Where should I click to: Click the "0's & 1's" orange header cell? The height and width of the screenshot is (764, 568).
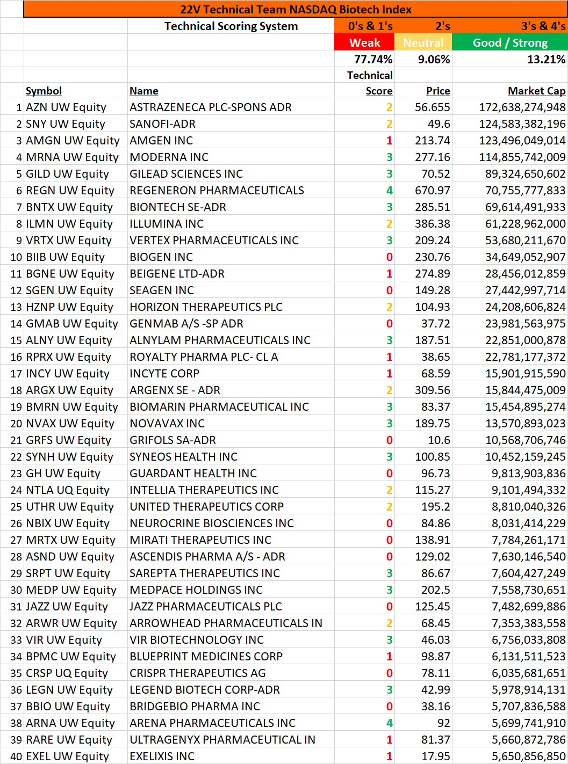pyautogui.click(x=364, y=26)
